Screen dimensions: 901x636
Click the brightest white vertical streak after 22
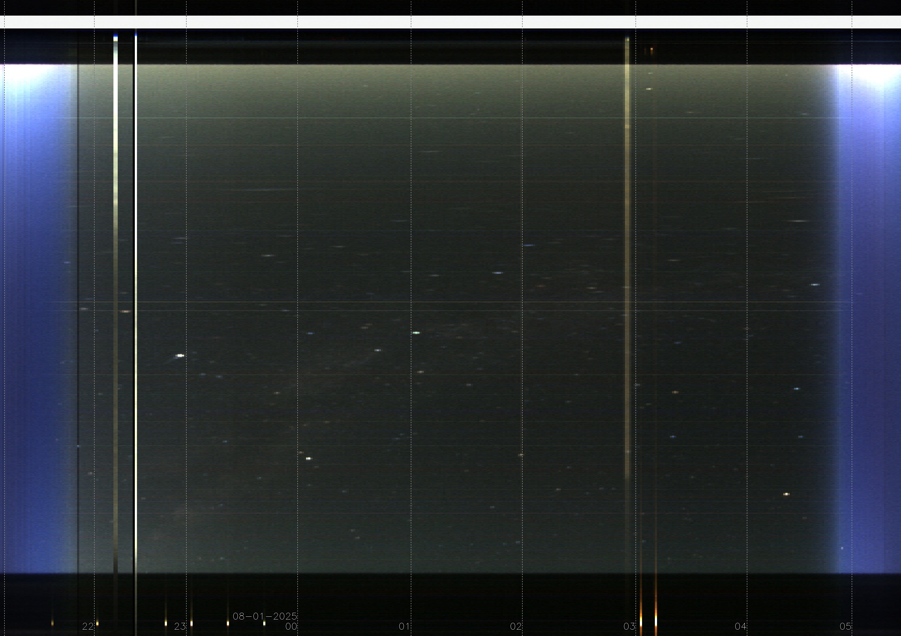pos(136,275)
